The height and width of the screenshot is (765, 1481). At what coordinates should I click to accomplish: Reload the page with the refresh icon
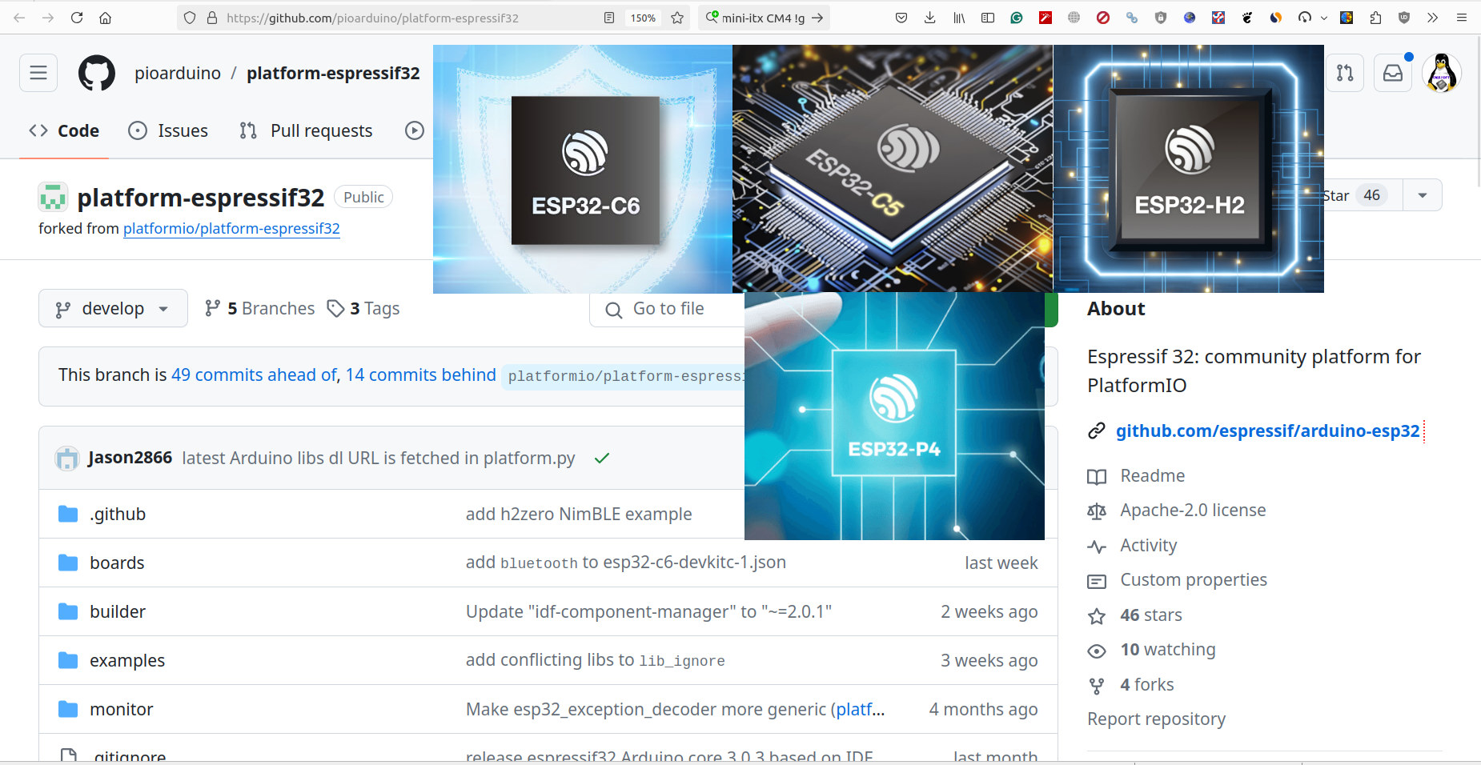point(77,18)
